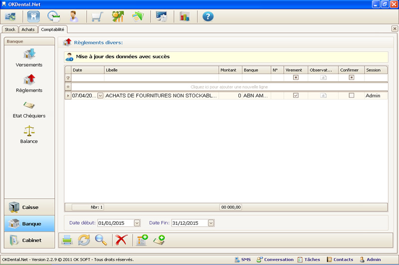
Task: Click the Session column header
Action: (x=376, y=70)
